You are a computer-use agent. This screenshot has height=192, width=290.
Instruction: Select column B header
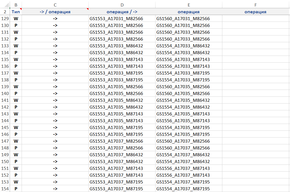[16, 5]
